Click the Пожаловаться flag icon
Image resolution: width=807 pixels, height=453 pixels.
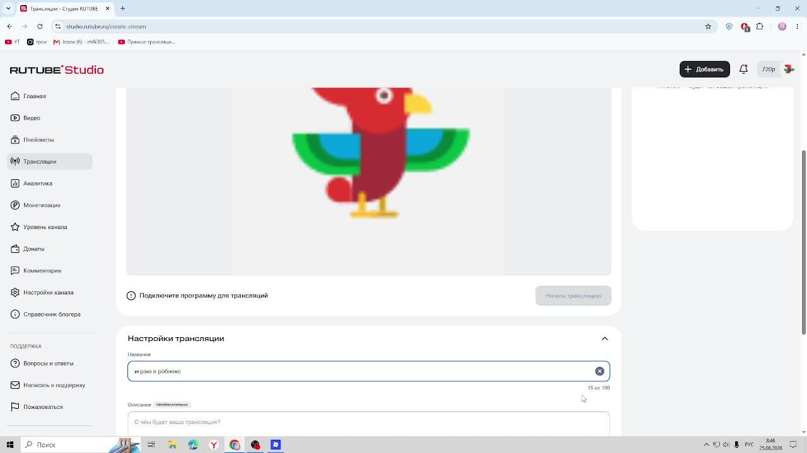point(15,407)
